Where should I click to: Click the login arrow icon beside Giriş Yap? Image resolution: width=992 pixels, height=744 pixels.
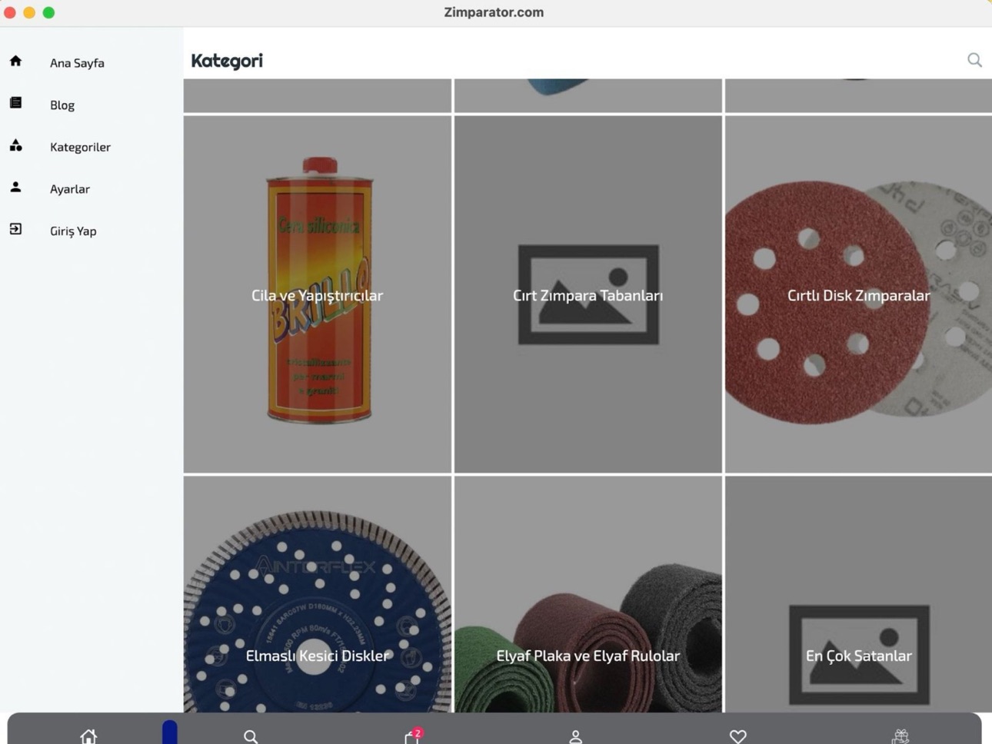click(x=15, y=229)
